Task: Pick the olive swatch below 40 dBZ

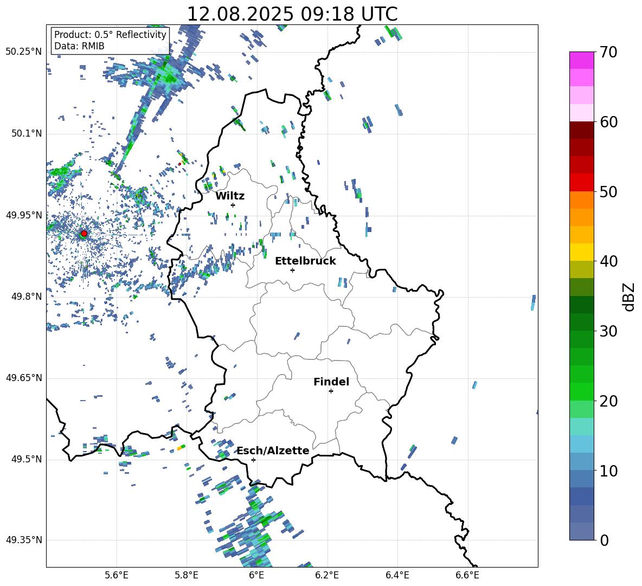Action: coord(582,269)
